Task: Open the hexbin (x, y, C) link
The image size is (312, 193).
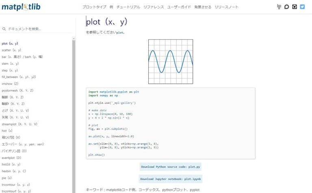Action: pyautogui.click(x=14, y=171)
